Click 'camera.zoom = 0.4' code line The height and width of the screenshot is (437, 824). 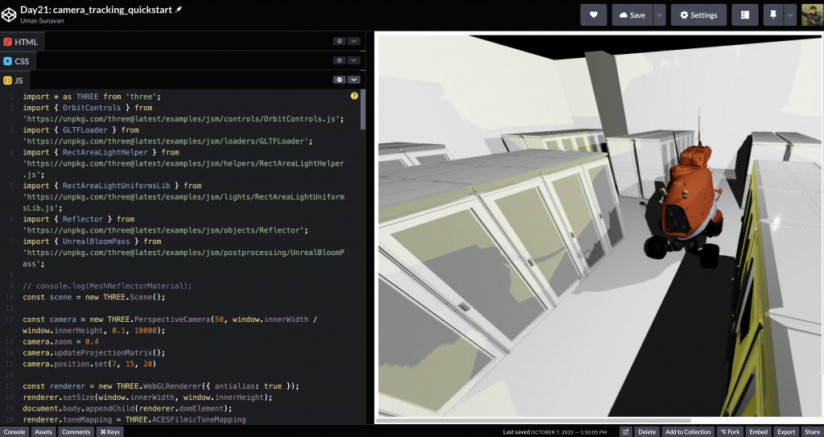coord(60,341)
